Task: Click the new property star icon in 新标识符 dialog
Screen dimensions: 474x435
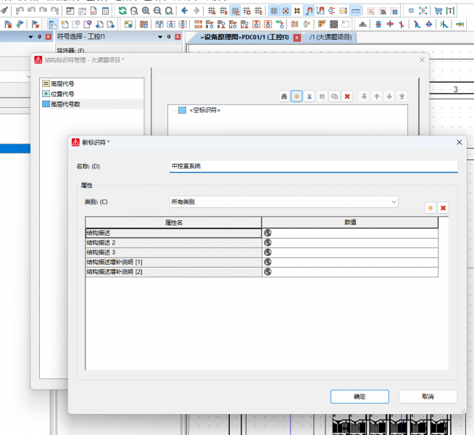Action: (431, 208)
